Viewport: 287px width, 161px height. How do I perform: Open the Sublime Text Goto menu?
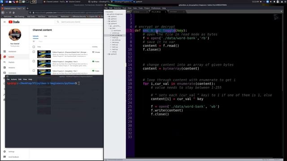[135, 8]
